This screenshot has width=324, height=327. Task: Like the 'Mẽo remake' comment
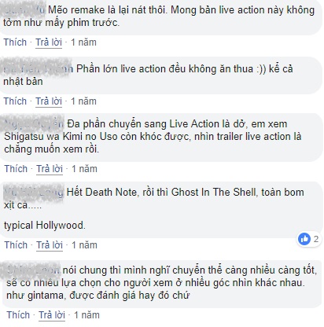coord(15,42)
